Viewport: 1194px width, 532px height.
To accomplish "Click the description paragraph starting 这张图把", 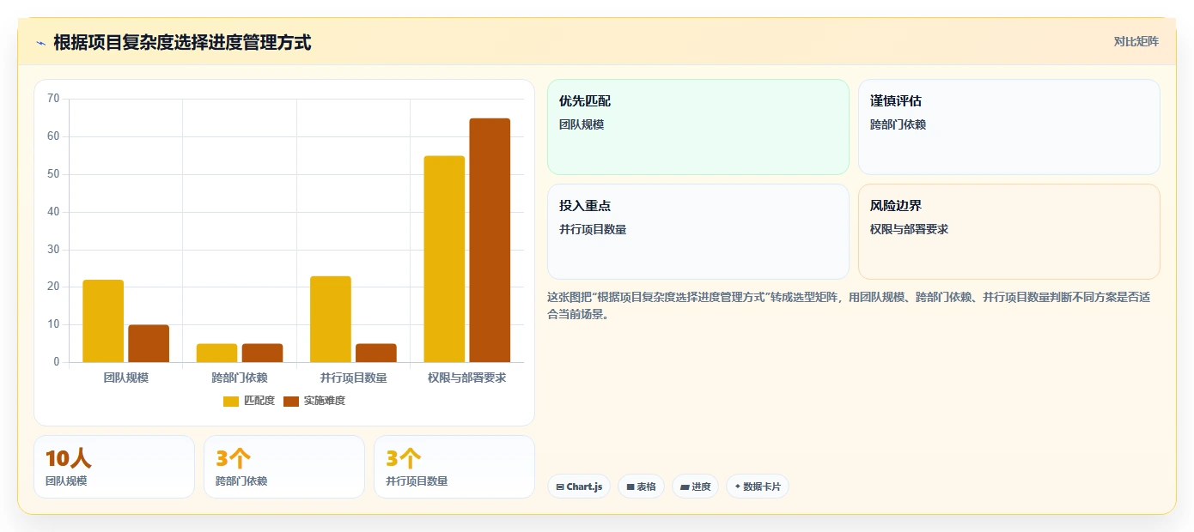I will click(x=849, y=305).
